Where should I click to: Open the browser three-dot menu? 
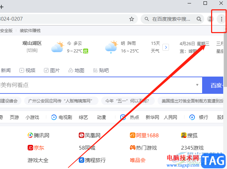click(221, 19)
